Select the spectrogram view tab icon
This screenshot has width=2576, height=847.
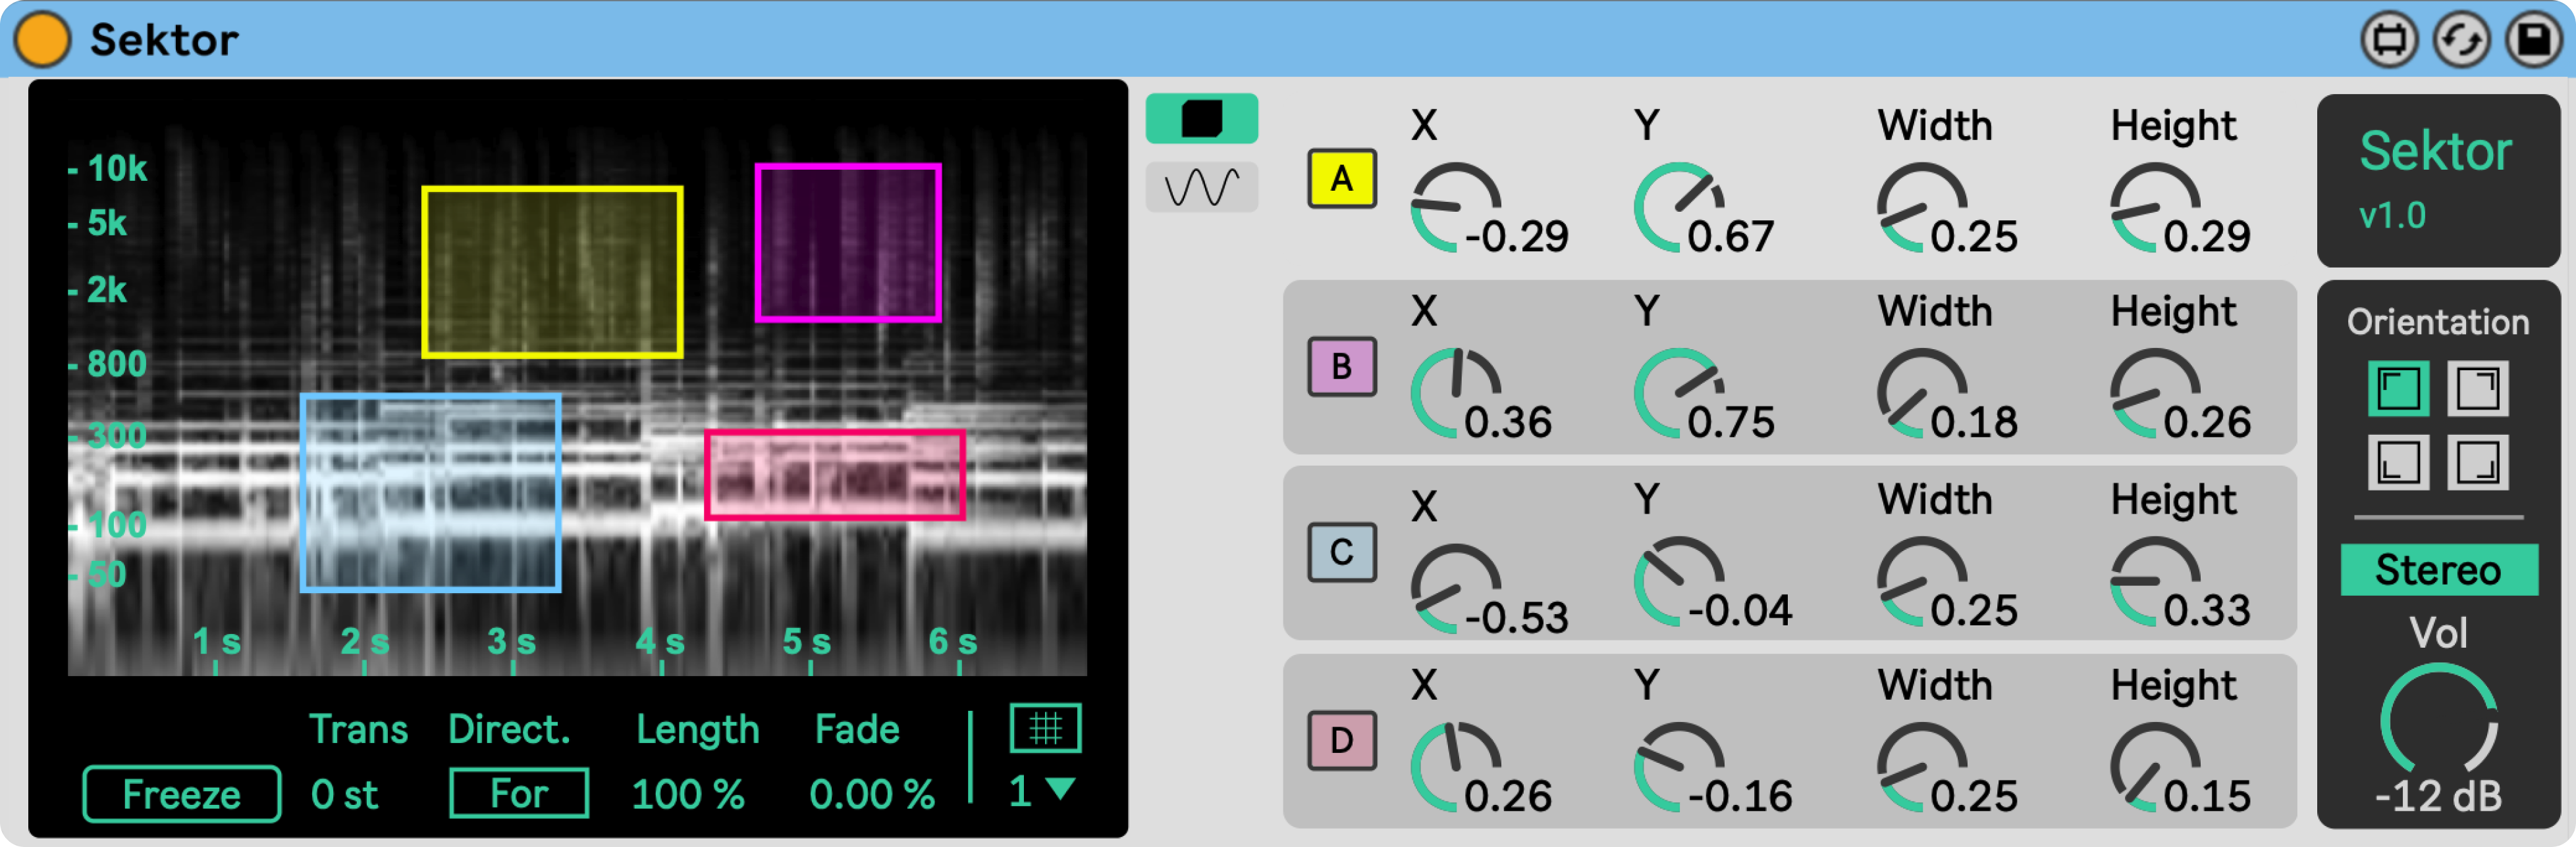[1201, 119]
